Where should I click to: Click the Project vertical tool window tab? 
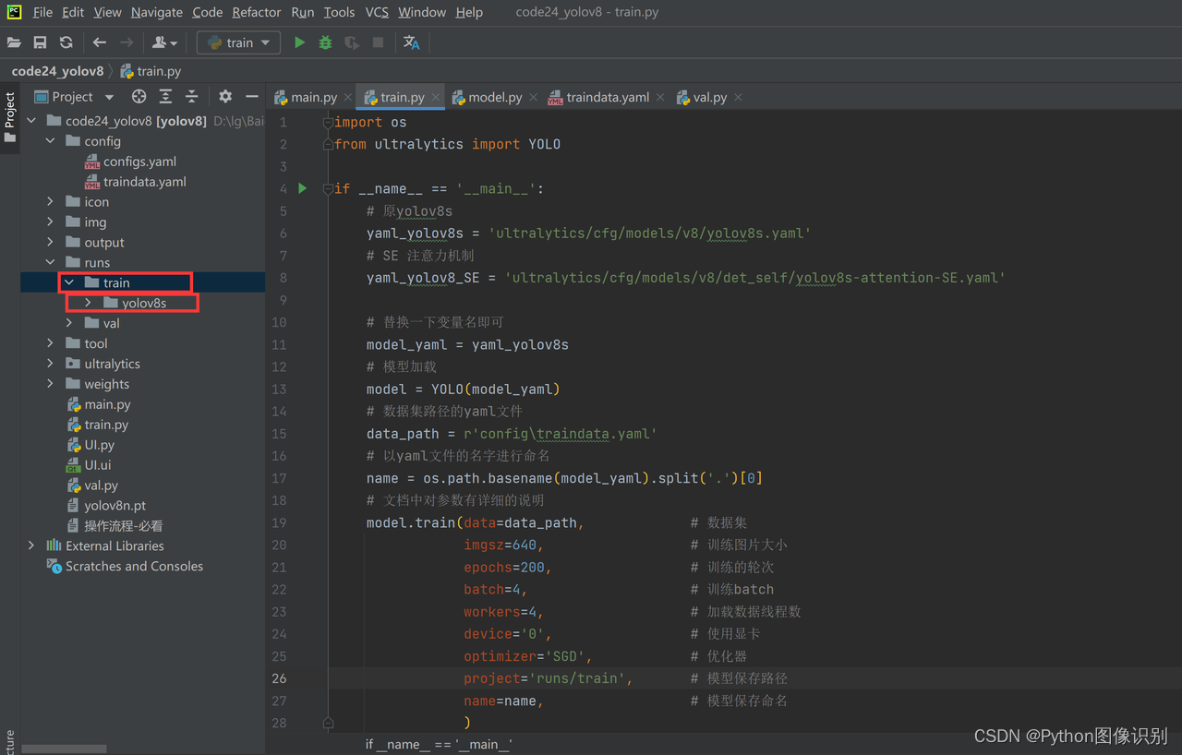pyautogui.click(x=9, y=116)
